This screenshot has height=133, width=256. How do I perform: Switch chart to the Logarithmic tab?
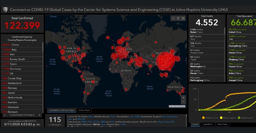coord(208,124)
